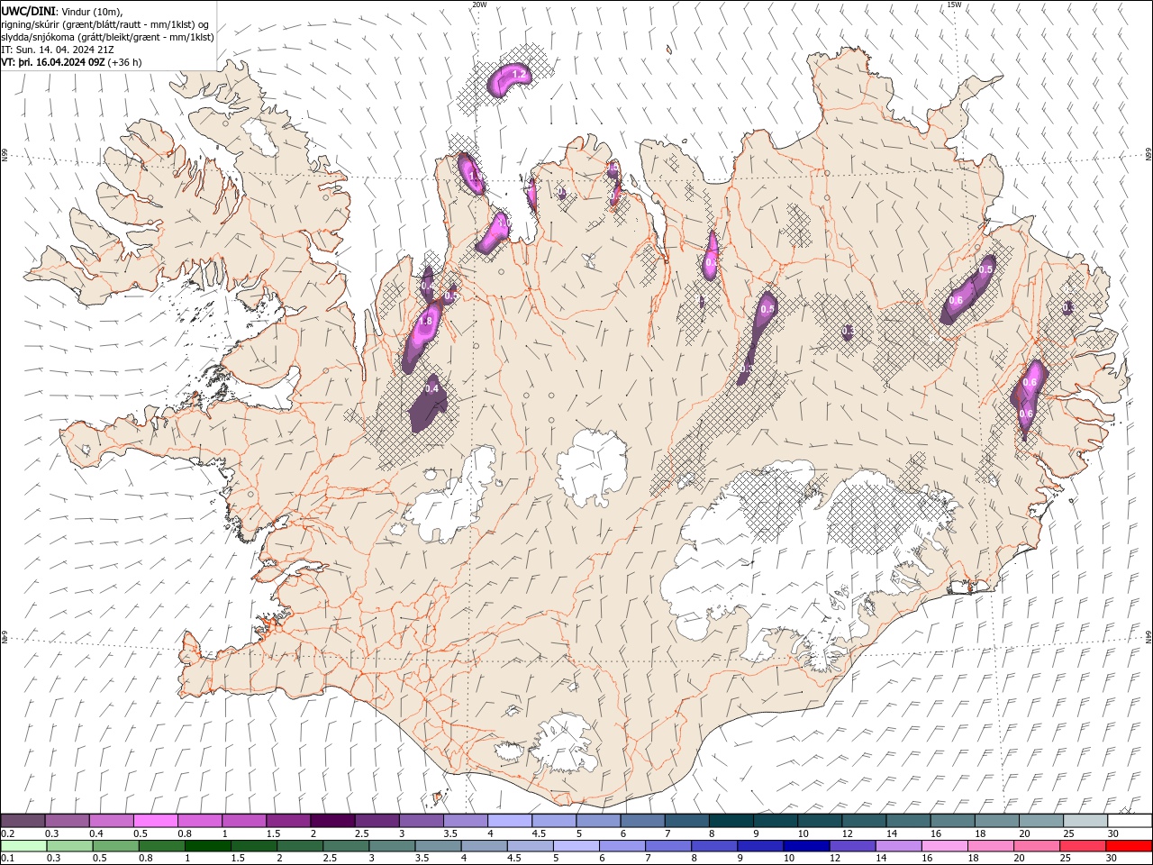Choose the darkest green swatch labeled 1 in bottom row
This screenshot has width=1153, height=865.
coord(207,846)
